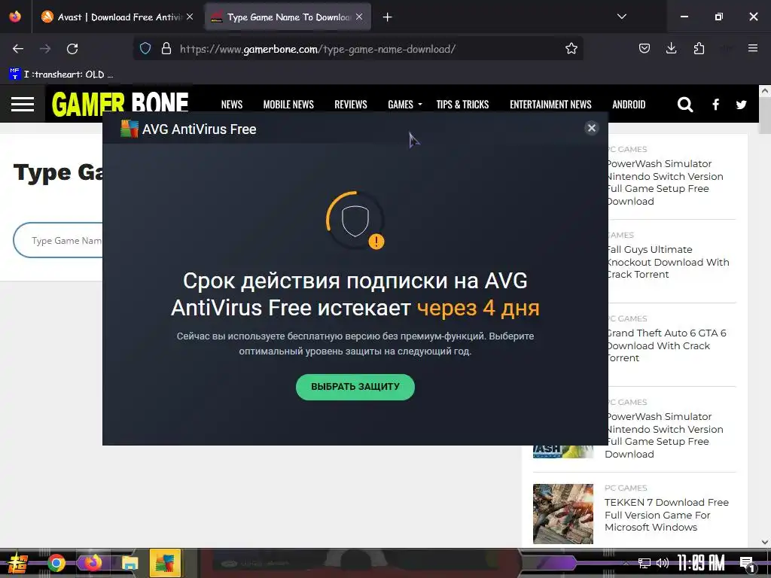Open the site search magnifier
The image size is (771, 578).
tap(685, 104)
